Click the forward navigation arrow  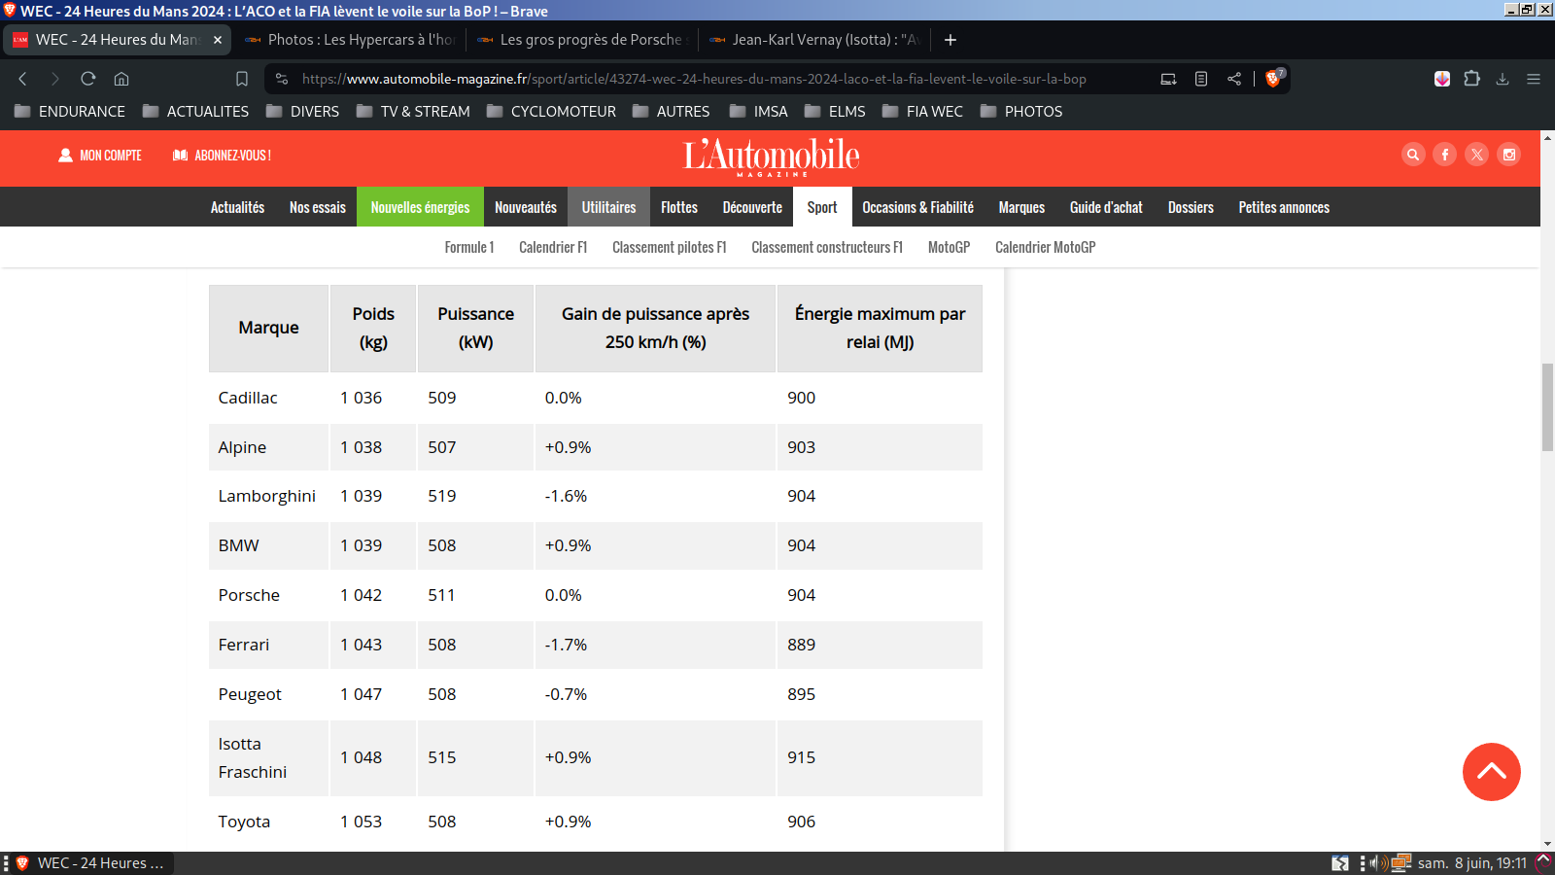pyautogui.click(x=55, y=79)
